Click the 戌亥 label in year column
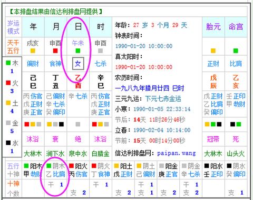The width and height of the screenshot is (253, 200). click(x=33, y=43)
